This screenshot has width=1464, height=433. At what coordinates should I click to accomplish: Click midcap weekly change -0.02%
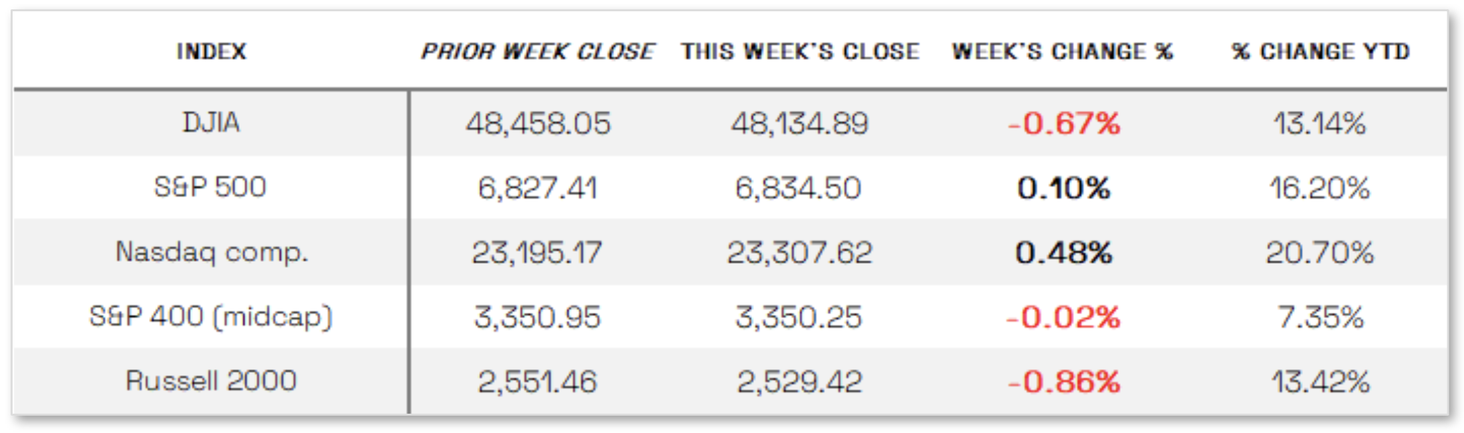coord(1063,317)
